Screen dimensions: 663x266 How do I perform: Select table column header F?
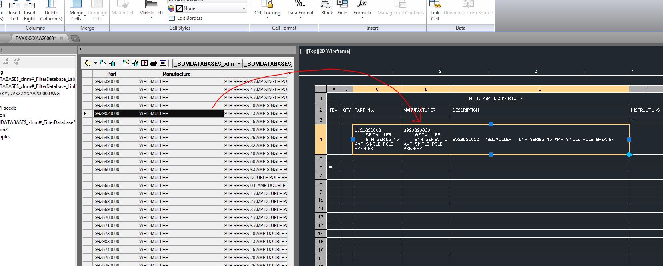point(646,89)
